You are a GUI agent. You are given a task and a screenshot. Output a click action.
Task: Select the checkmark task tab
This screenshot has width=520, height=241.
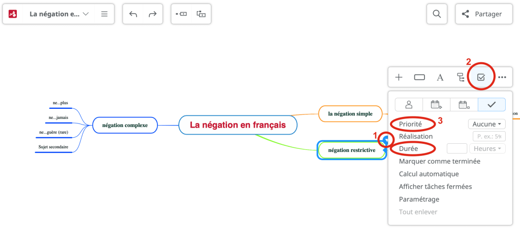(x=492, y=104)
